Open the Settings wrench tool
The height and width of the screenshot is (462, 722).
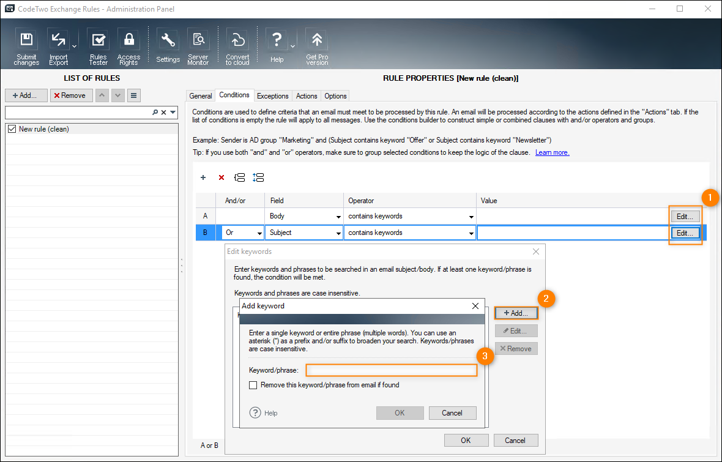(x=168, y=47)
